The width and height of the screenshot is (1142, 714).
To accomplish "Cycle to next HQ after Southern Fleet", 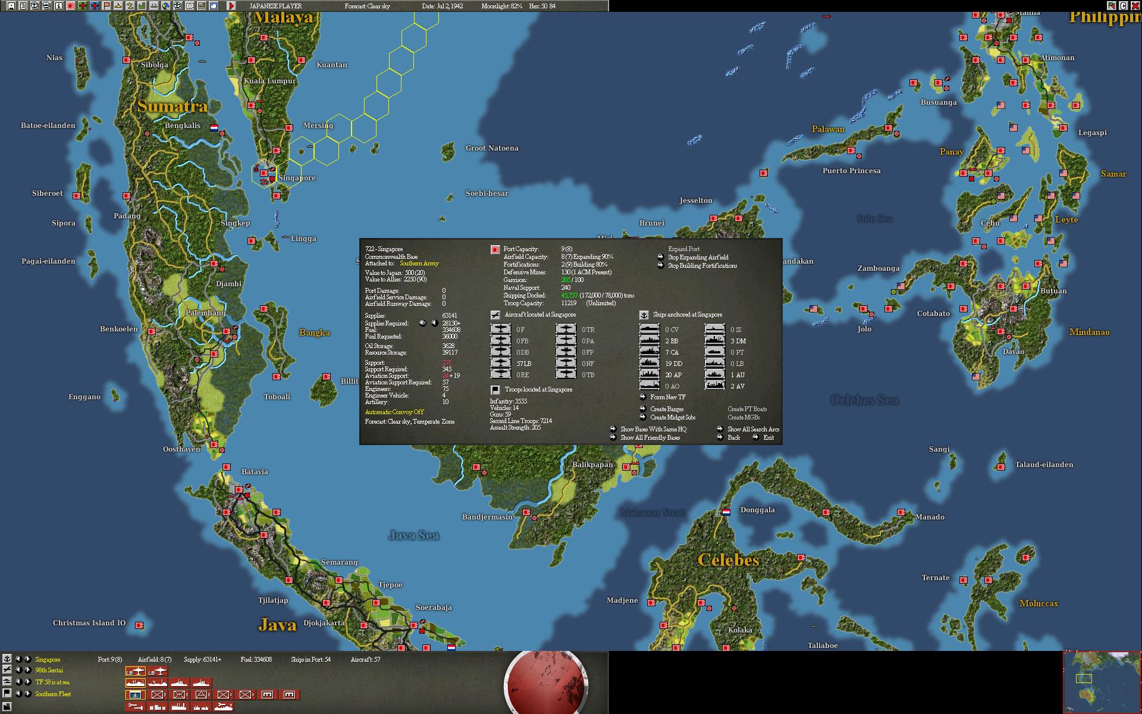I will point(27,693).
